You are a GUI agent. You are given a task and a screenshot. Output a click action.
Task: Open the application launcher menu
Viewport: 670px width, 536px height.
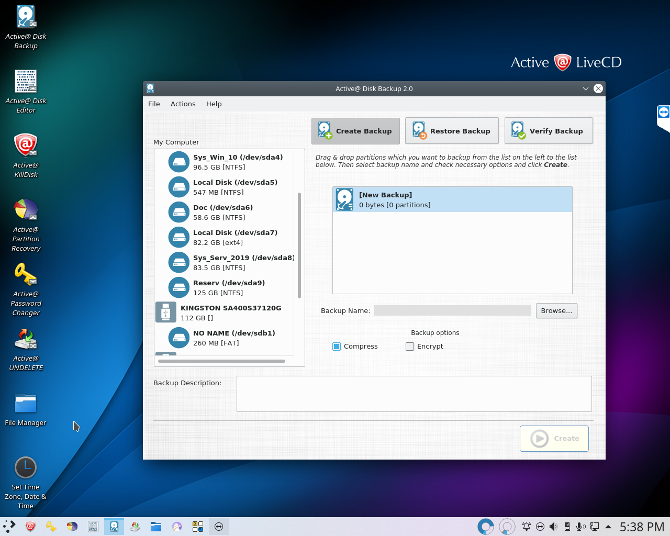(9, 527)
